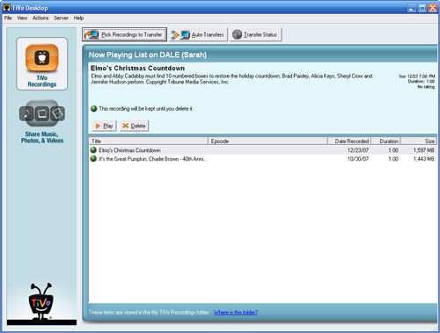This screenshot has width=440, height=333.
Task: Sort list by Duration column header
Action: click(x=385, y=141)
